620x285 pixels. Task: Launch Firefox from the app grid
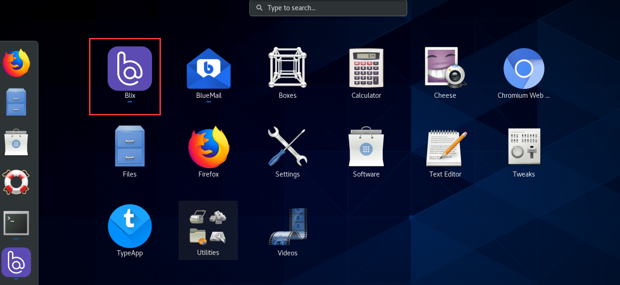coord(209,147)
